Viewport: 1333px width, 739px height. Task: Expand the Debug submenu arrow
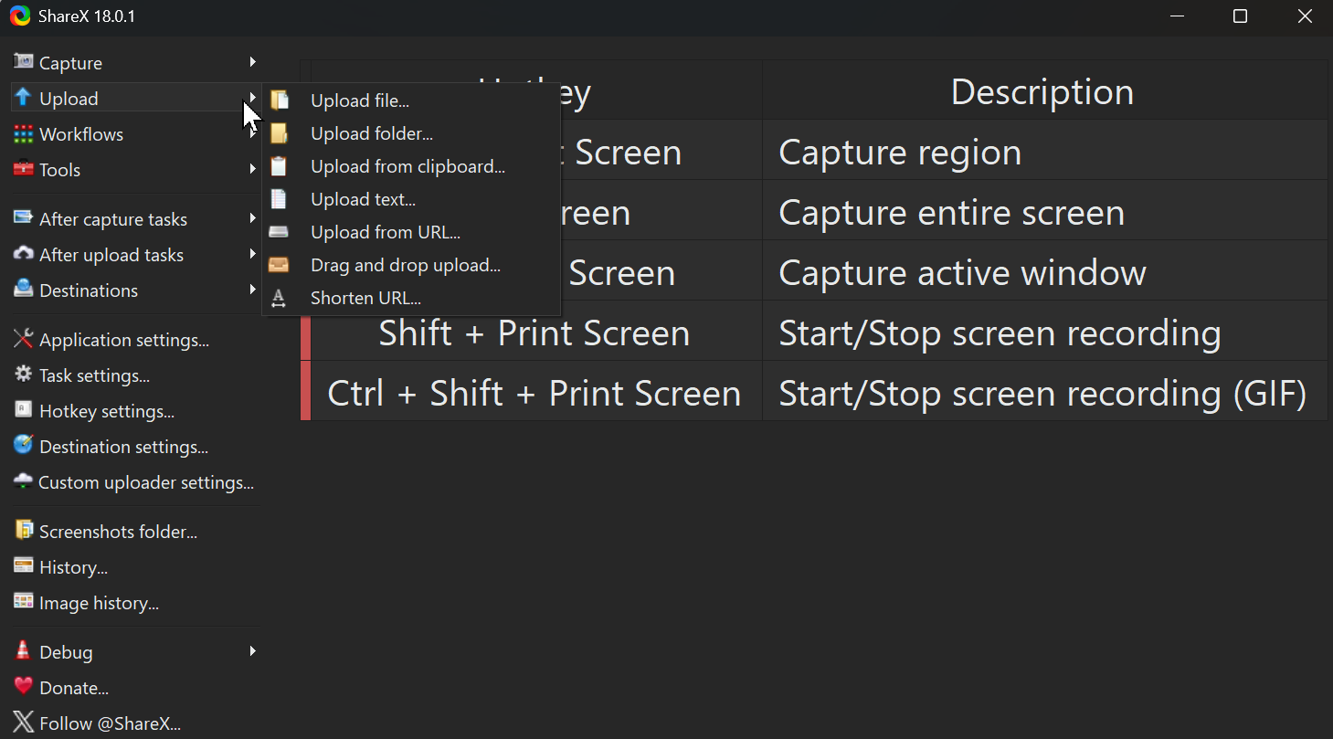pos(252,651)
